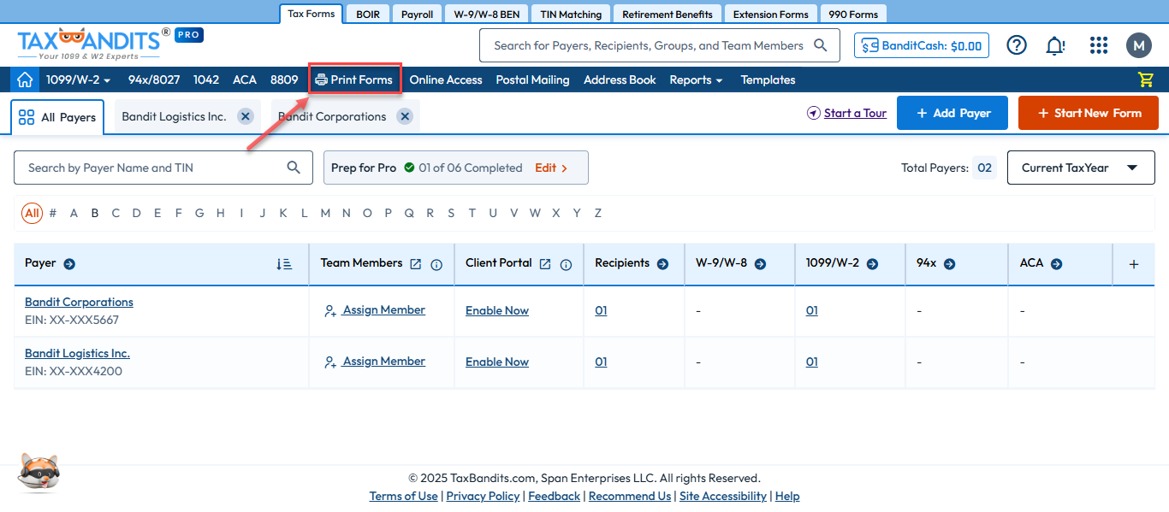Click the Start a Tour link
Image resolution: width=1169 pixels, height=512 pixels.
(846, 113)
